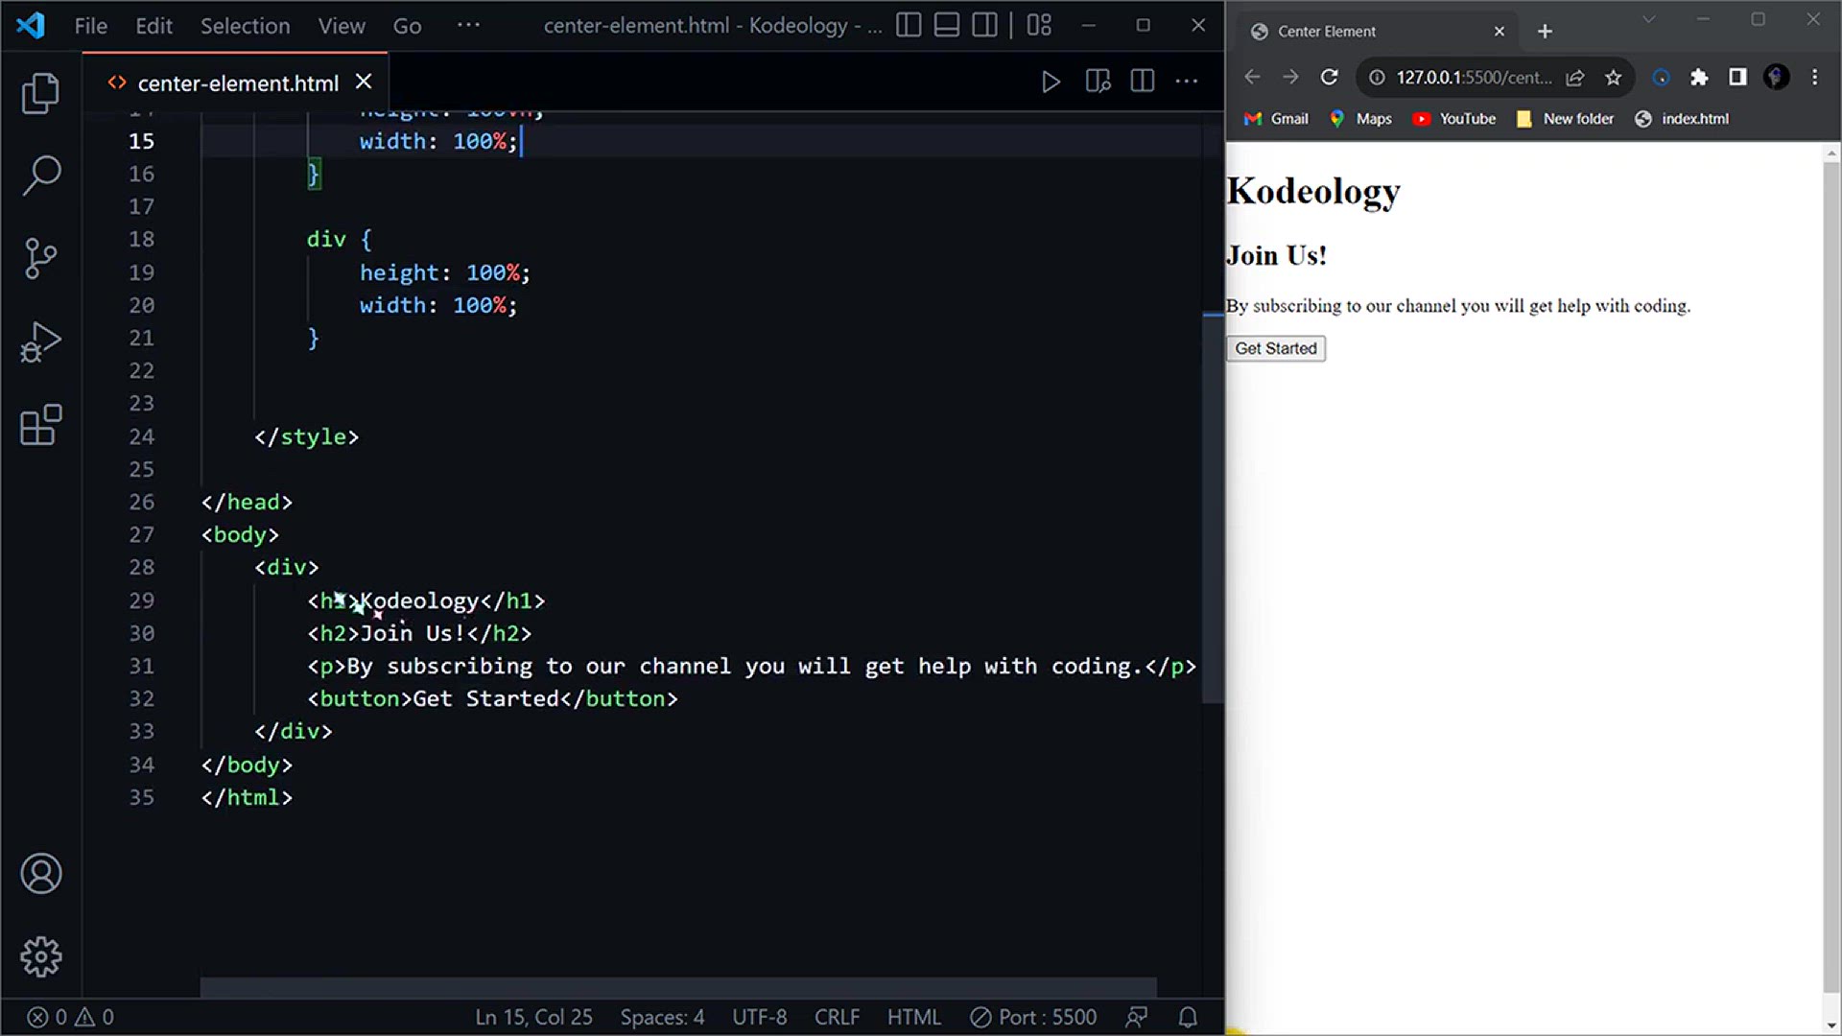Close the Center Element browser tab
The image size is (1842, 1036).
pyautogui.click(x=1500, y=32)
